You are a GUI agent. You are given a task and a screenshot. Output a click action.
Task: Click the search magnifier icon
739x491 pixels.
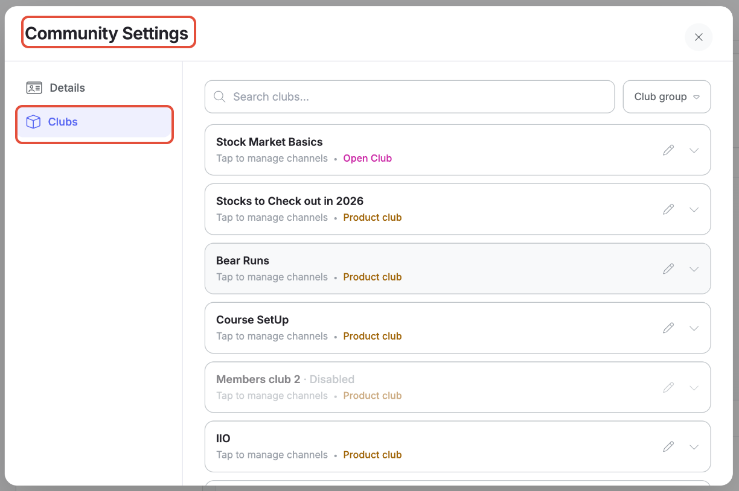point(220,97)
